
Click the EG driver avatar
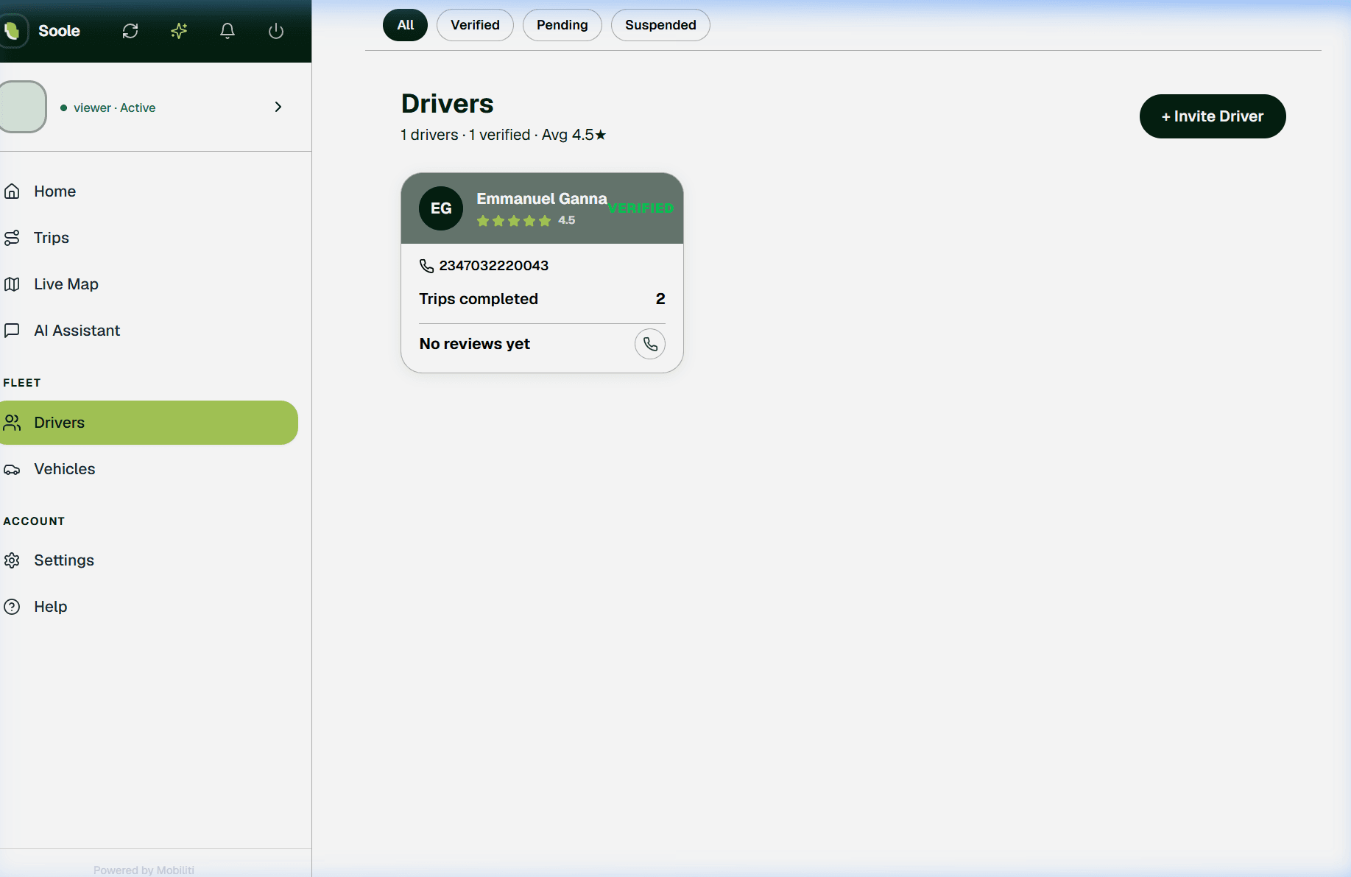click(441, 208)
